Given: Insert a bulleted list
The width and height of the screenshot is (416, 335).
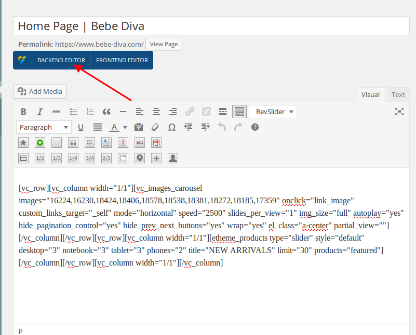Looking at the screenshot, I should (x=73, y=112).
